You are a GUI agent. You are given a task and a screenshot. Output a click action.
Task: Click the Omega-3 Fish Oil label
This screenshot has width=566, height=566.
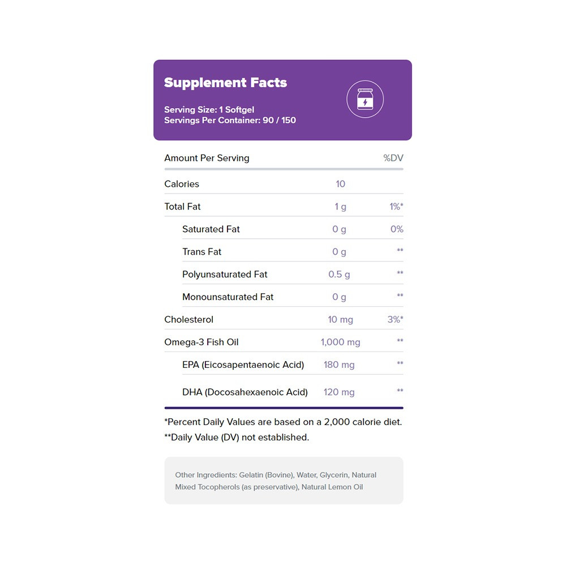(202, 342)
